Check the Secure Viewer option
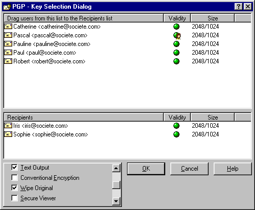 point(14,198)
